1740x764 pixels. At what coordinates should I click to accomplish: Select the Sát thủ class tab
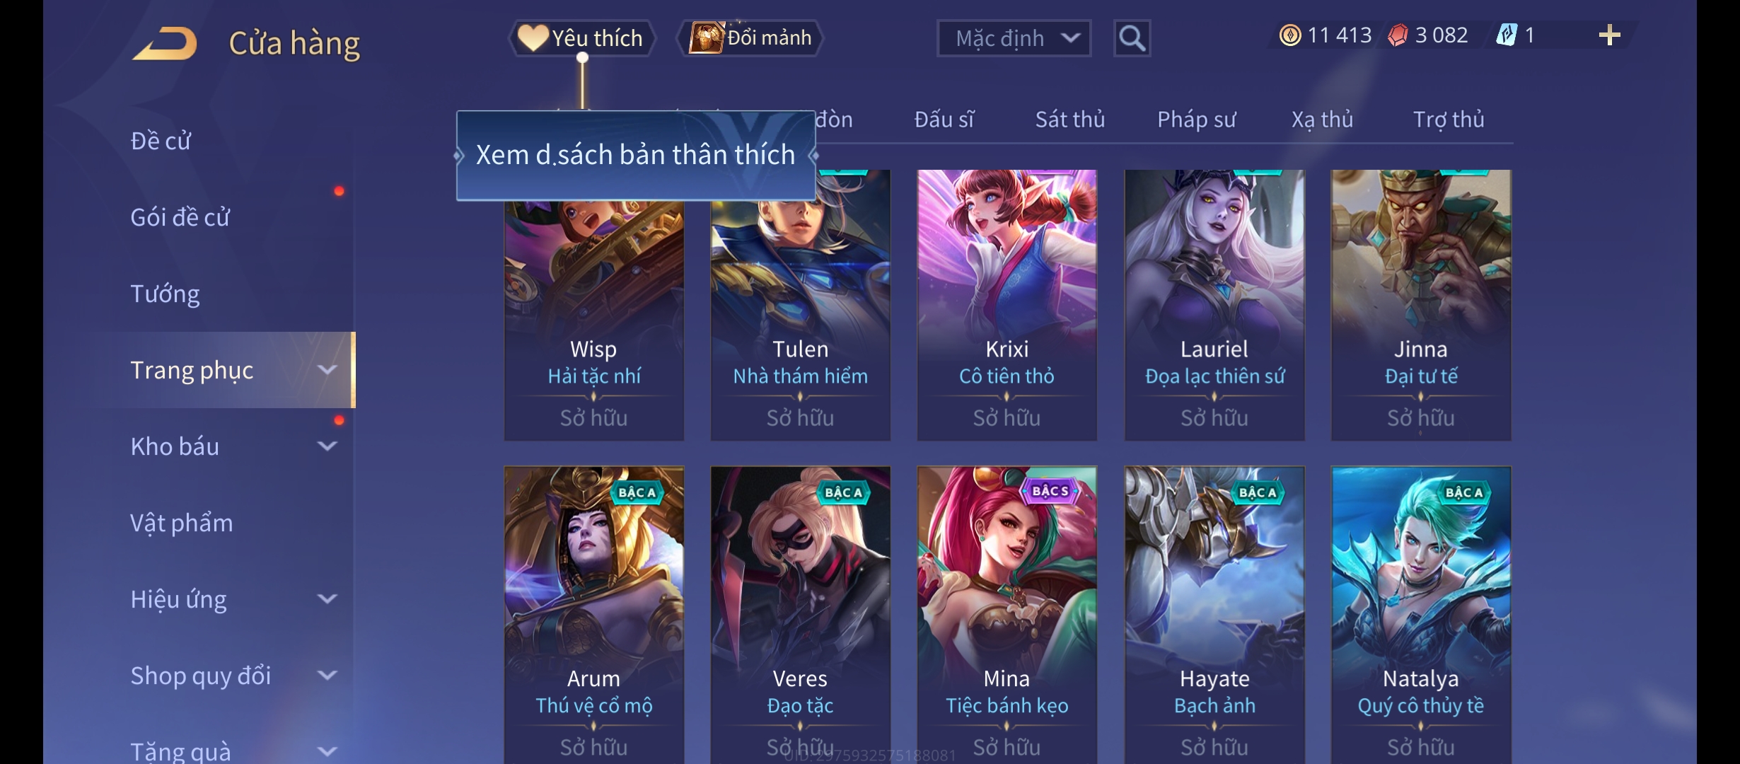pyautogui.click(x=1069, y=120)
